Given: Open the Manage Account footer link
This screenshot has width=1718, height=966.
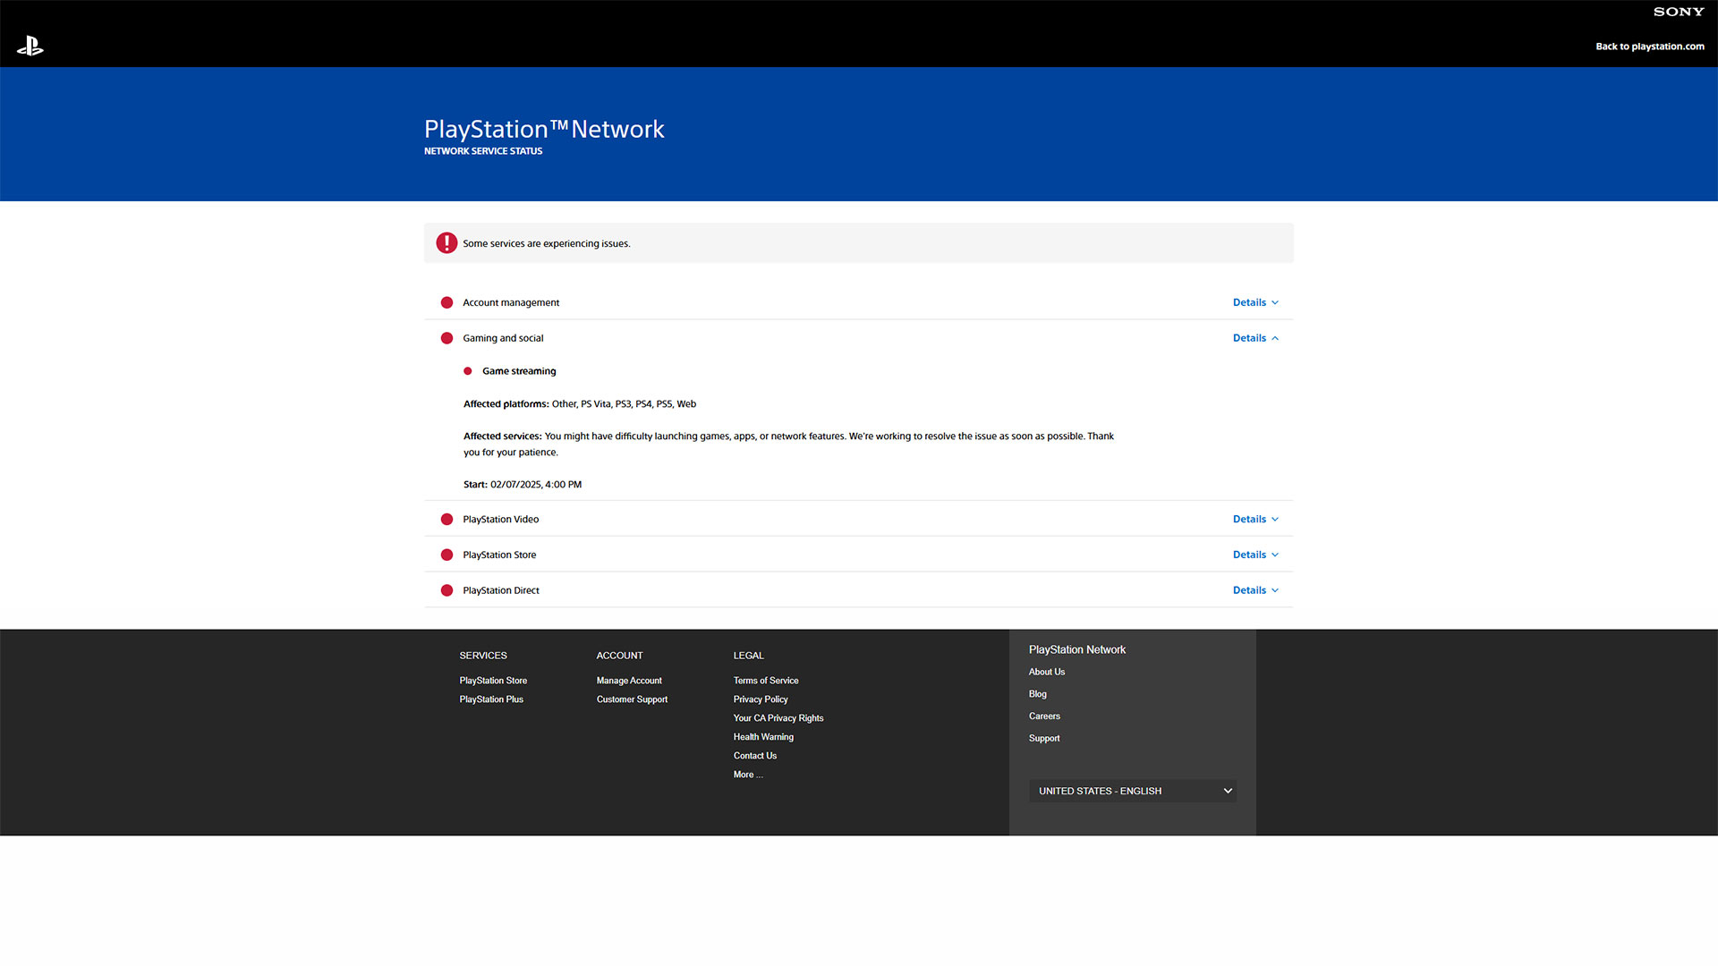Looking at the screenshot, I should coord(629,681).
